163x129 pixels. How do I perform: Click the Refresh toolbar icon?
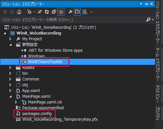click(47, 12)
